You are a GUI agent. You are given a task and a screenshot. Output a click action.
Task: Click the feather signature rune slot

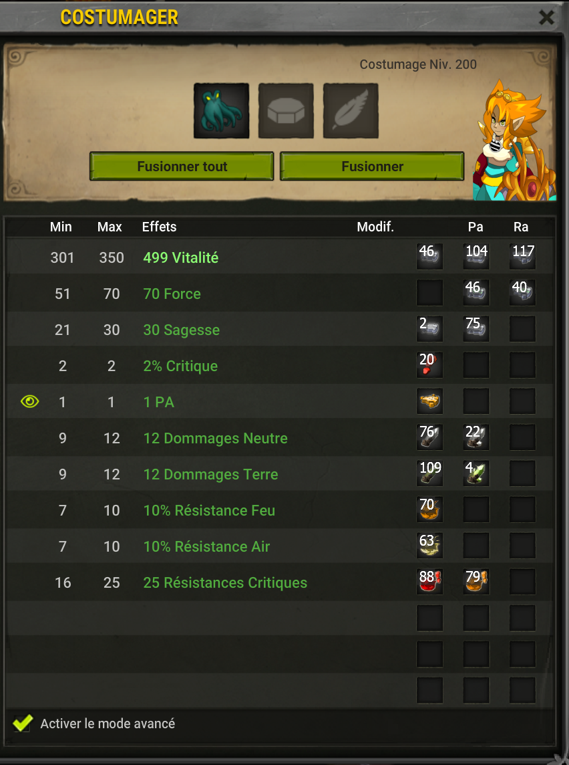click(351, 111)
